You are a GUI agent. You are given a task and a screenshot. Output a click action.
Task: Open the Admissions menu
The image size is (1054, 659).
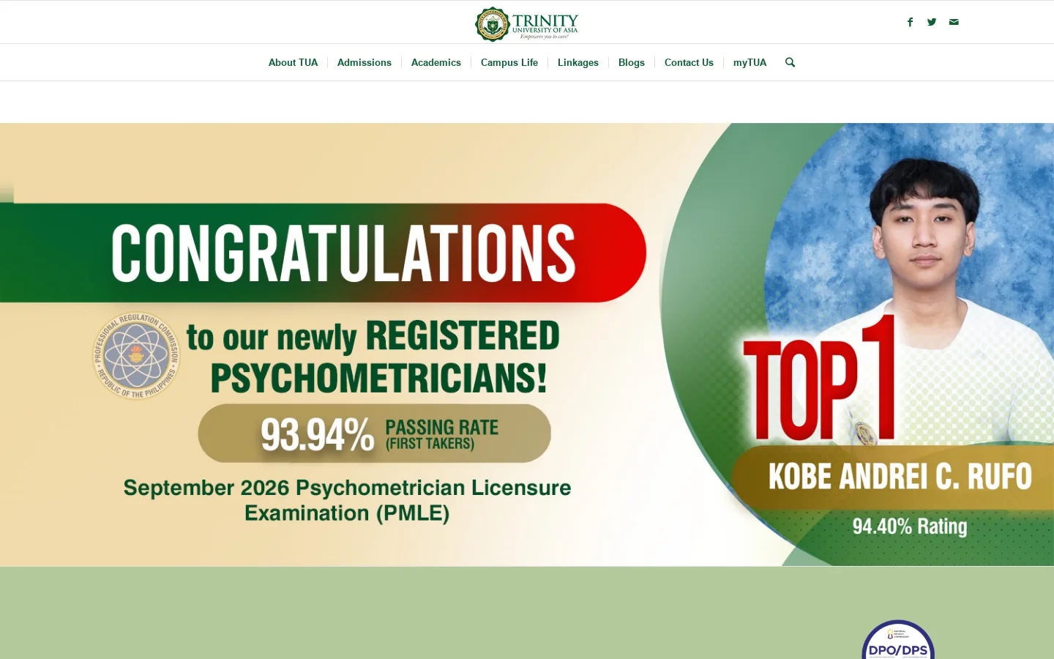[365, 62]
